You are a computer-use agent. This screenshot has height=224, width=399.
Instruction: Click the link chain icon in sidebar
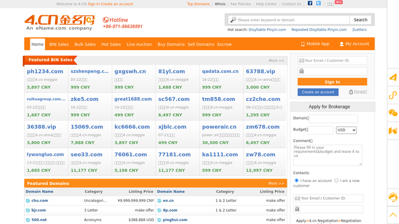(x=393, y=95)
